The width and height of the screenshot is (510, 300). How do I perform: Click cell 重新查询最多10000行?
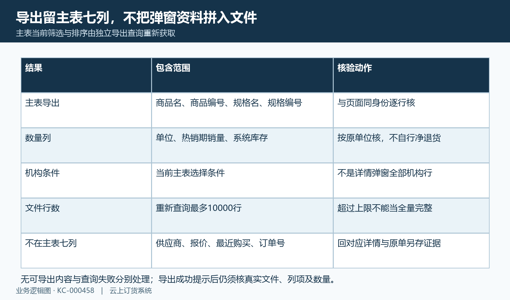click(242, 216)
